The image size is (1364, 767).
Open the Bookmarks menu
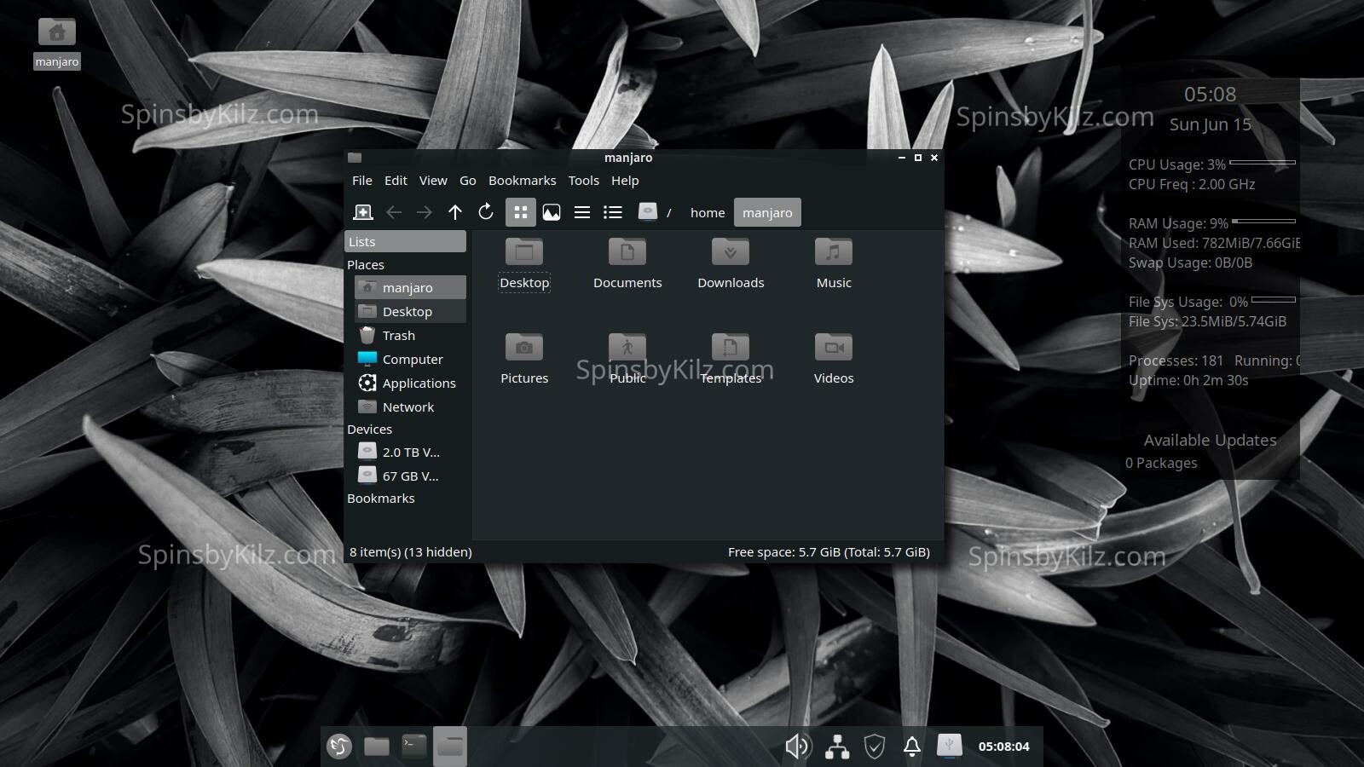click(523, 181)
